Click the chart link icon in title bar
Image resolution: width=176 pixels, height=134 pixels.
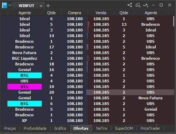[x=145, y=5]
